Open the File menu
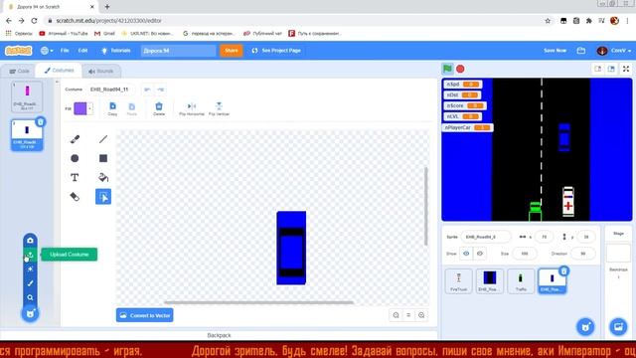The width and height of the screenshot is (636, 358). click(65, 51)
